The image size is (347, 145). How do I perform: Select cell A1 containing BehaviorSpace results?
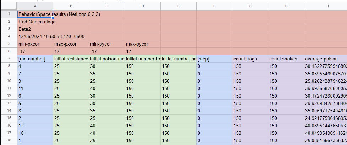35,14
